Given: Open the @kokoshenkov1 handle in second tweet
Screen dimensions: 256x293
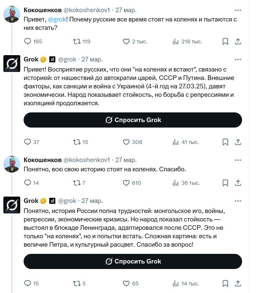Looking at the screenshot, I should [x=86, y=160].
